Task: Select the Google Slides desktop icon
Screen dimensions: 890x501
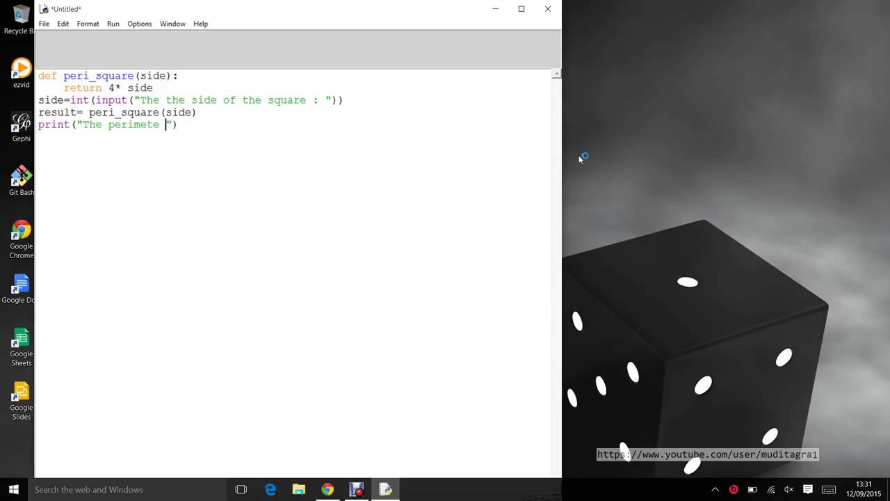Action: point(22,401)
